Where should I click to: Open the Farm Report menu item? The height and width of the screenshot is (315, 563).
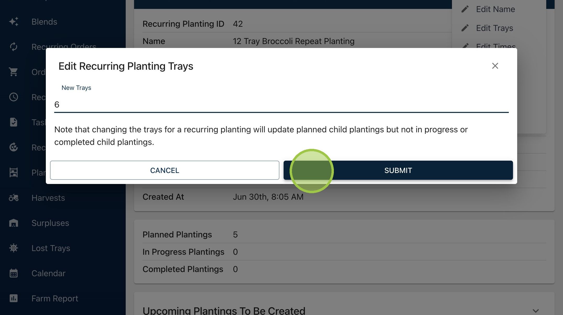coord(55,298)
